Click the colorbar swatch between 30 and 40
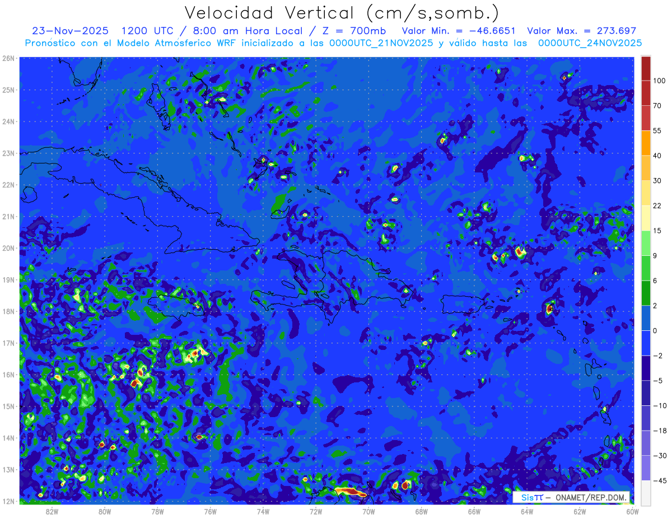Screen dimensions: 672x519 (x=646, y=167)
